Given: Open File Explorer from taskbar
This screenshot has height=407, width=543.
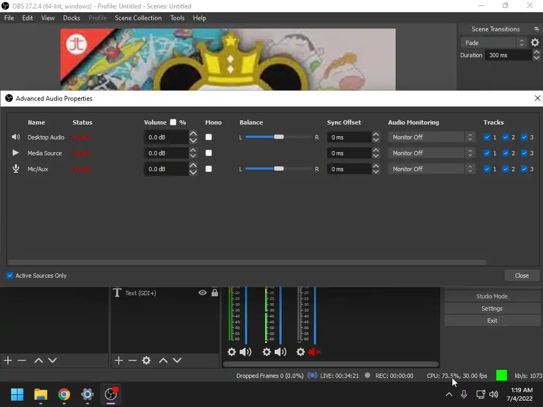Looking at the screenshot, I should point(40,394).
